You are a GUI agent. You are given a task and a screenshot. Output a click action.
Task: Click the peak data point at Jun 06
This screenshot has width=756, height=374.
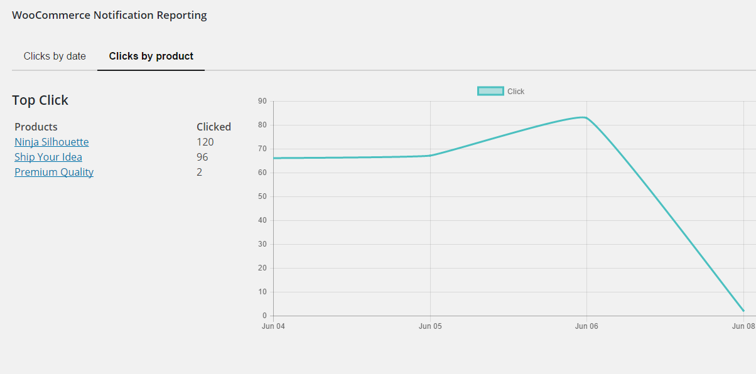586,117
